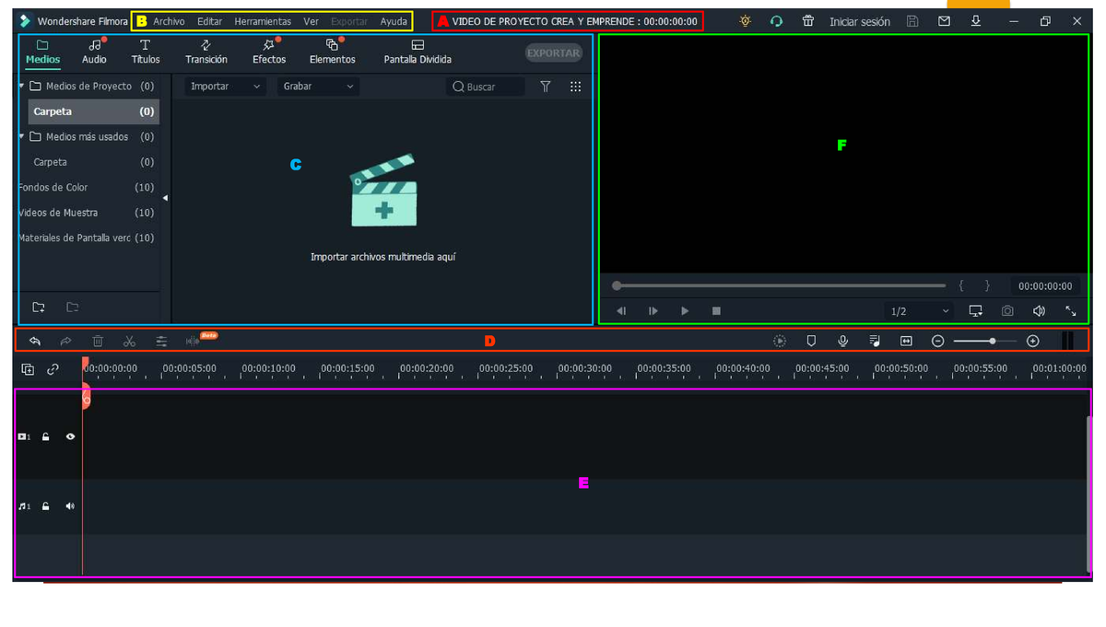Click the timeline zoom slider
1106x627 pixels.
(x=985, y=342)
